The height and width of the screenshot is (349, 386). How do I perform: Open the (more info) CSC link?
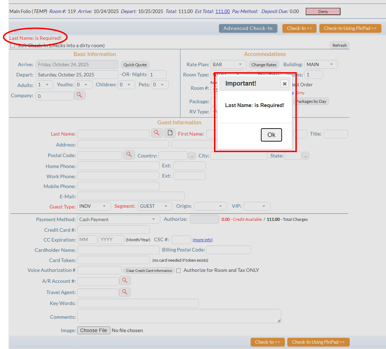tap(202, 240)
